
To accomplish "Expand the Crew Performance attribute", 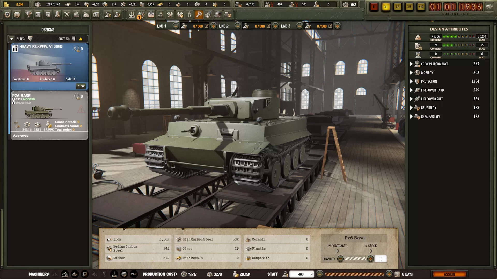I will pos(412,64).
